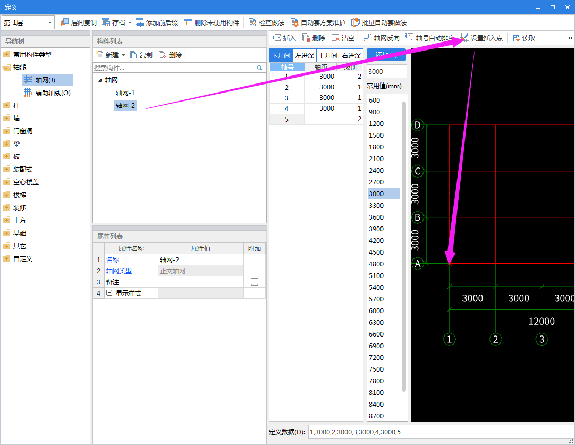Switch to 右进深 tab

point(351,55)
